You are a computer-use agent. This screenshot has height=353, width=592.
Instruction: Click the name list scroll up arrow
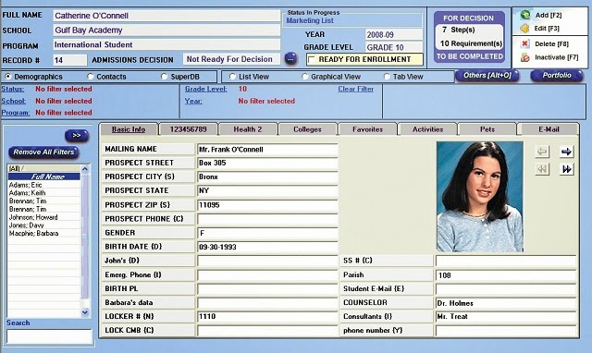[85, 169]
